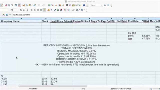The width and height of the screenshot is (160, 90).
Task: Click the Sum sigma icon
Action: point(7,15)
